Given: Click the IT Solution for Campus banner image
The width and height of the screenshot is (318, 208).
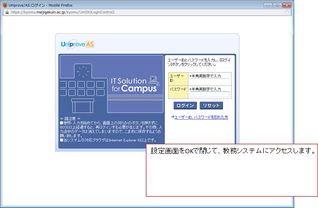Looking at the screenshot, I should click(x=112, y=84).
